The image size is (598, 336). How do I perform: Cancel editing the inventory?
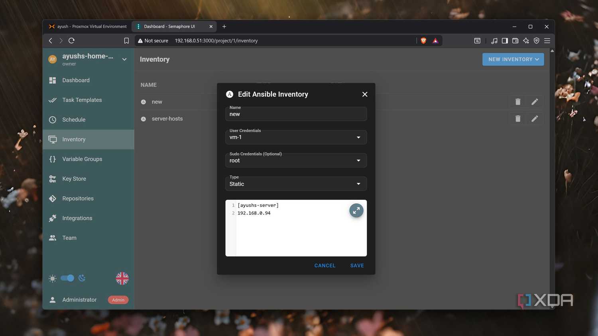(x=325, y=266)
